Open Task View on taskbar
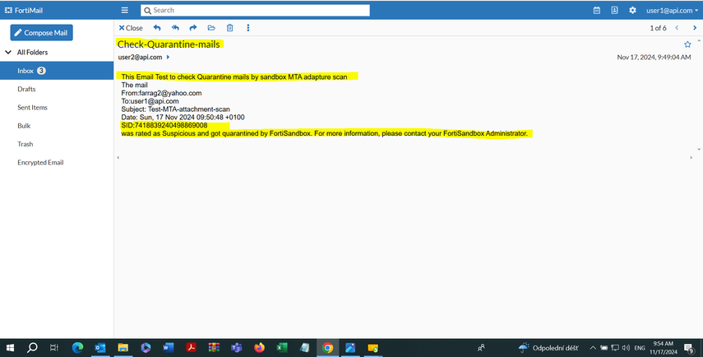 54,348
